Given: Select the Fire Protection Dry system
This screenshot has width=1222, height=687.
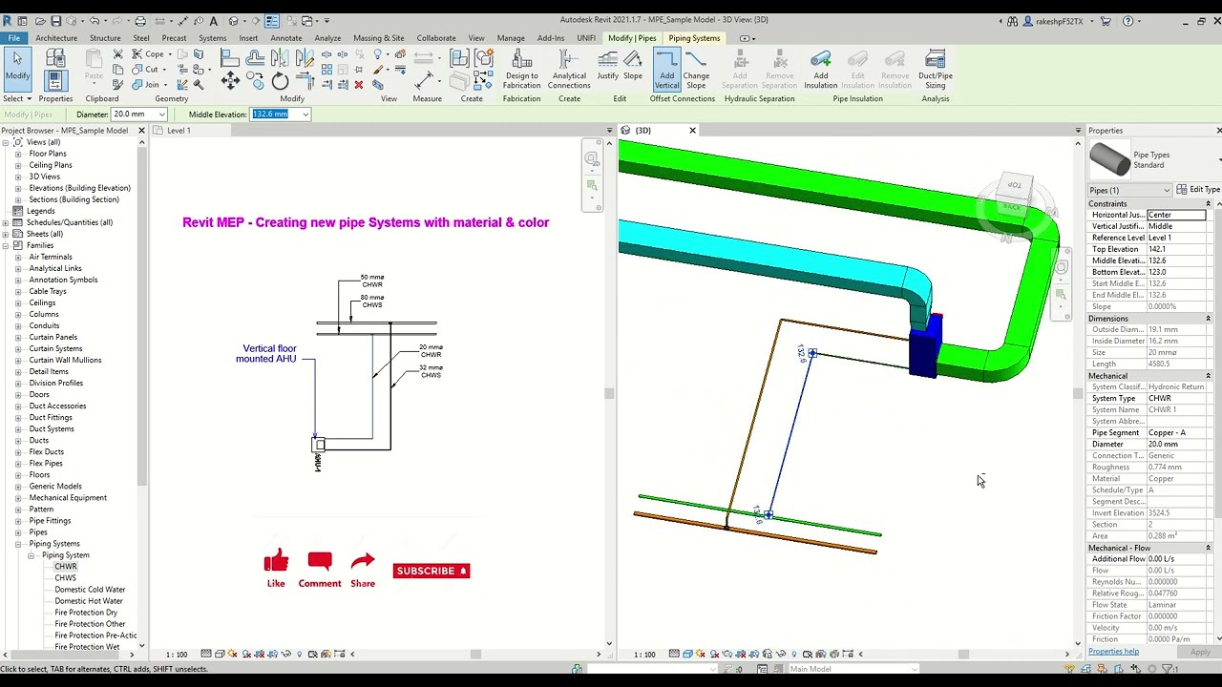Looking at the screenshot, I should [x=86, y=613].
